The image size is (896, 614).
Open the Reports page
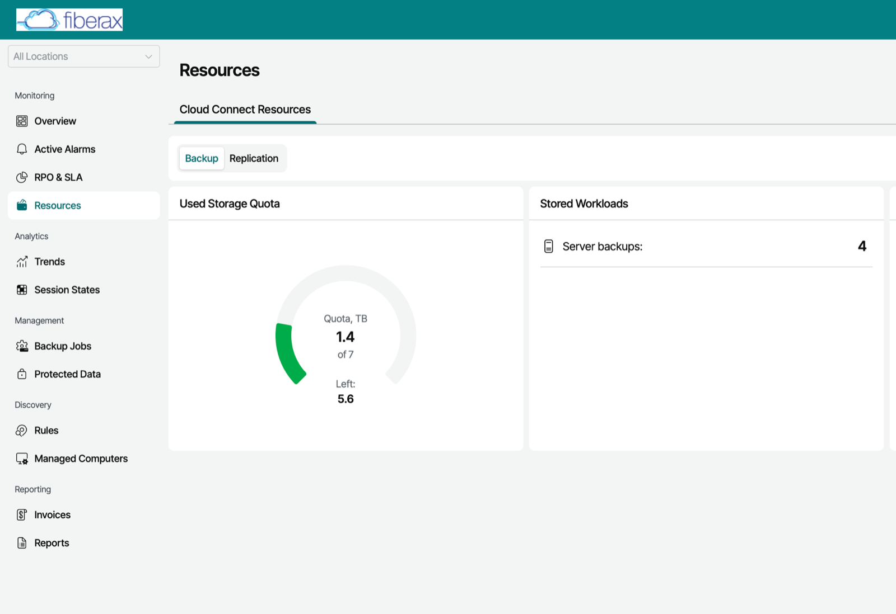(83, 543)
